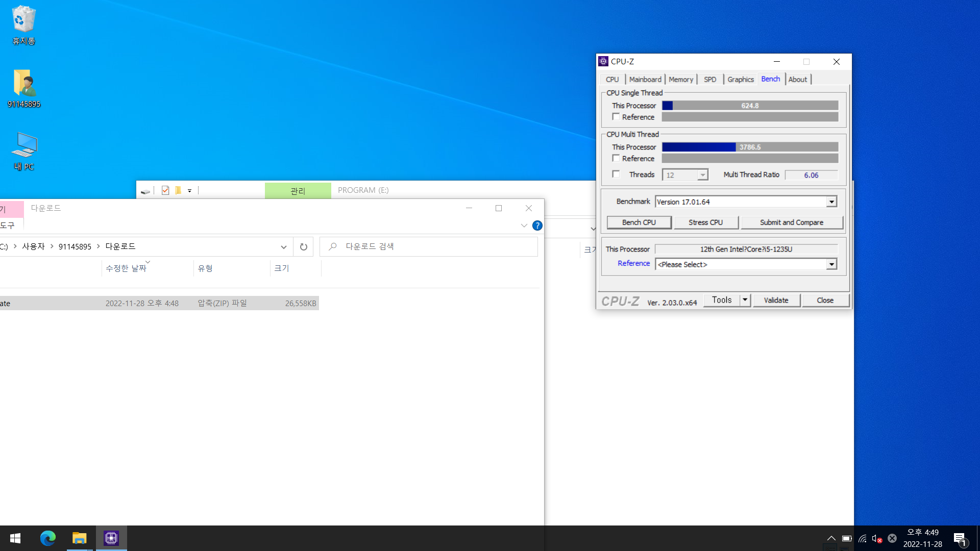Switch to the Mainboard tab
The height and width of the screenshot is (551, 980).
645,80
